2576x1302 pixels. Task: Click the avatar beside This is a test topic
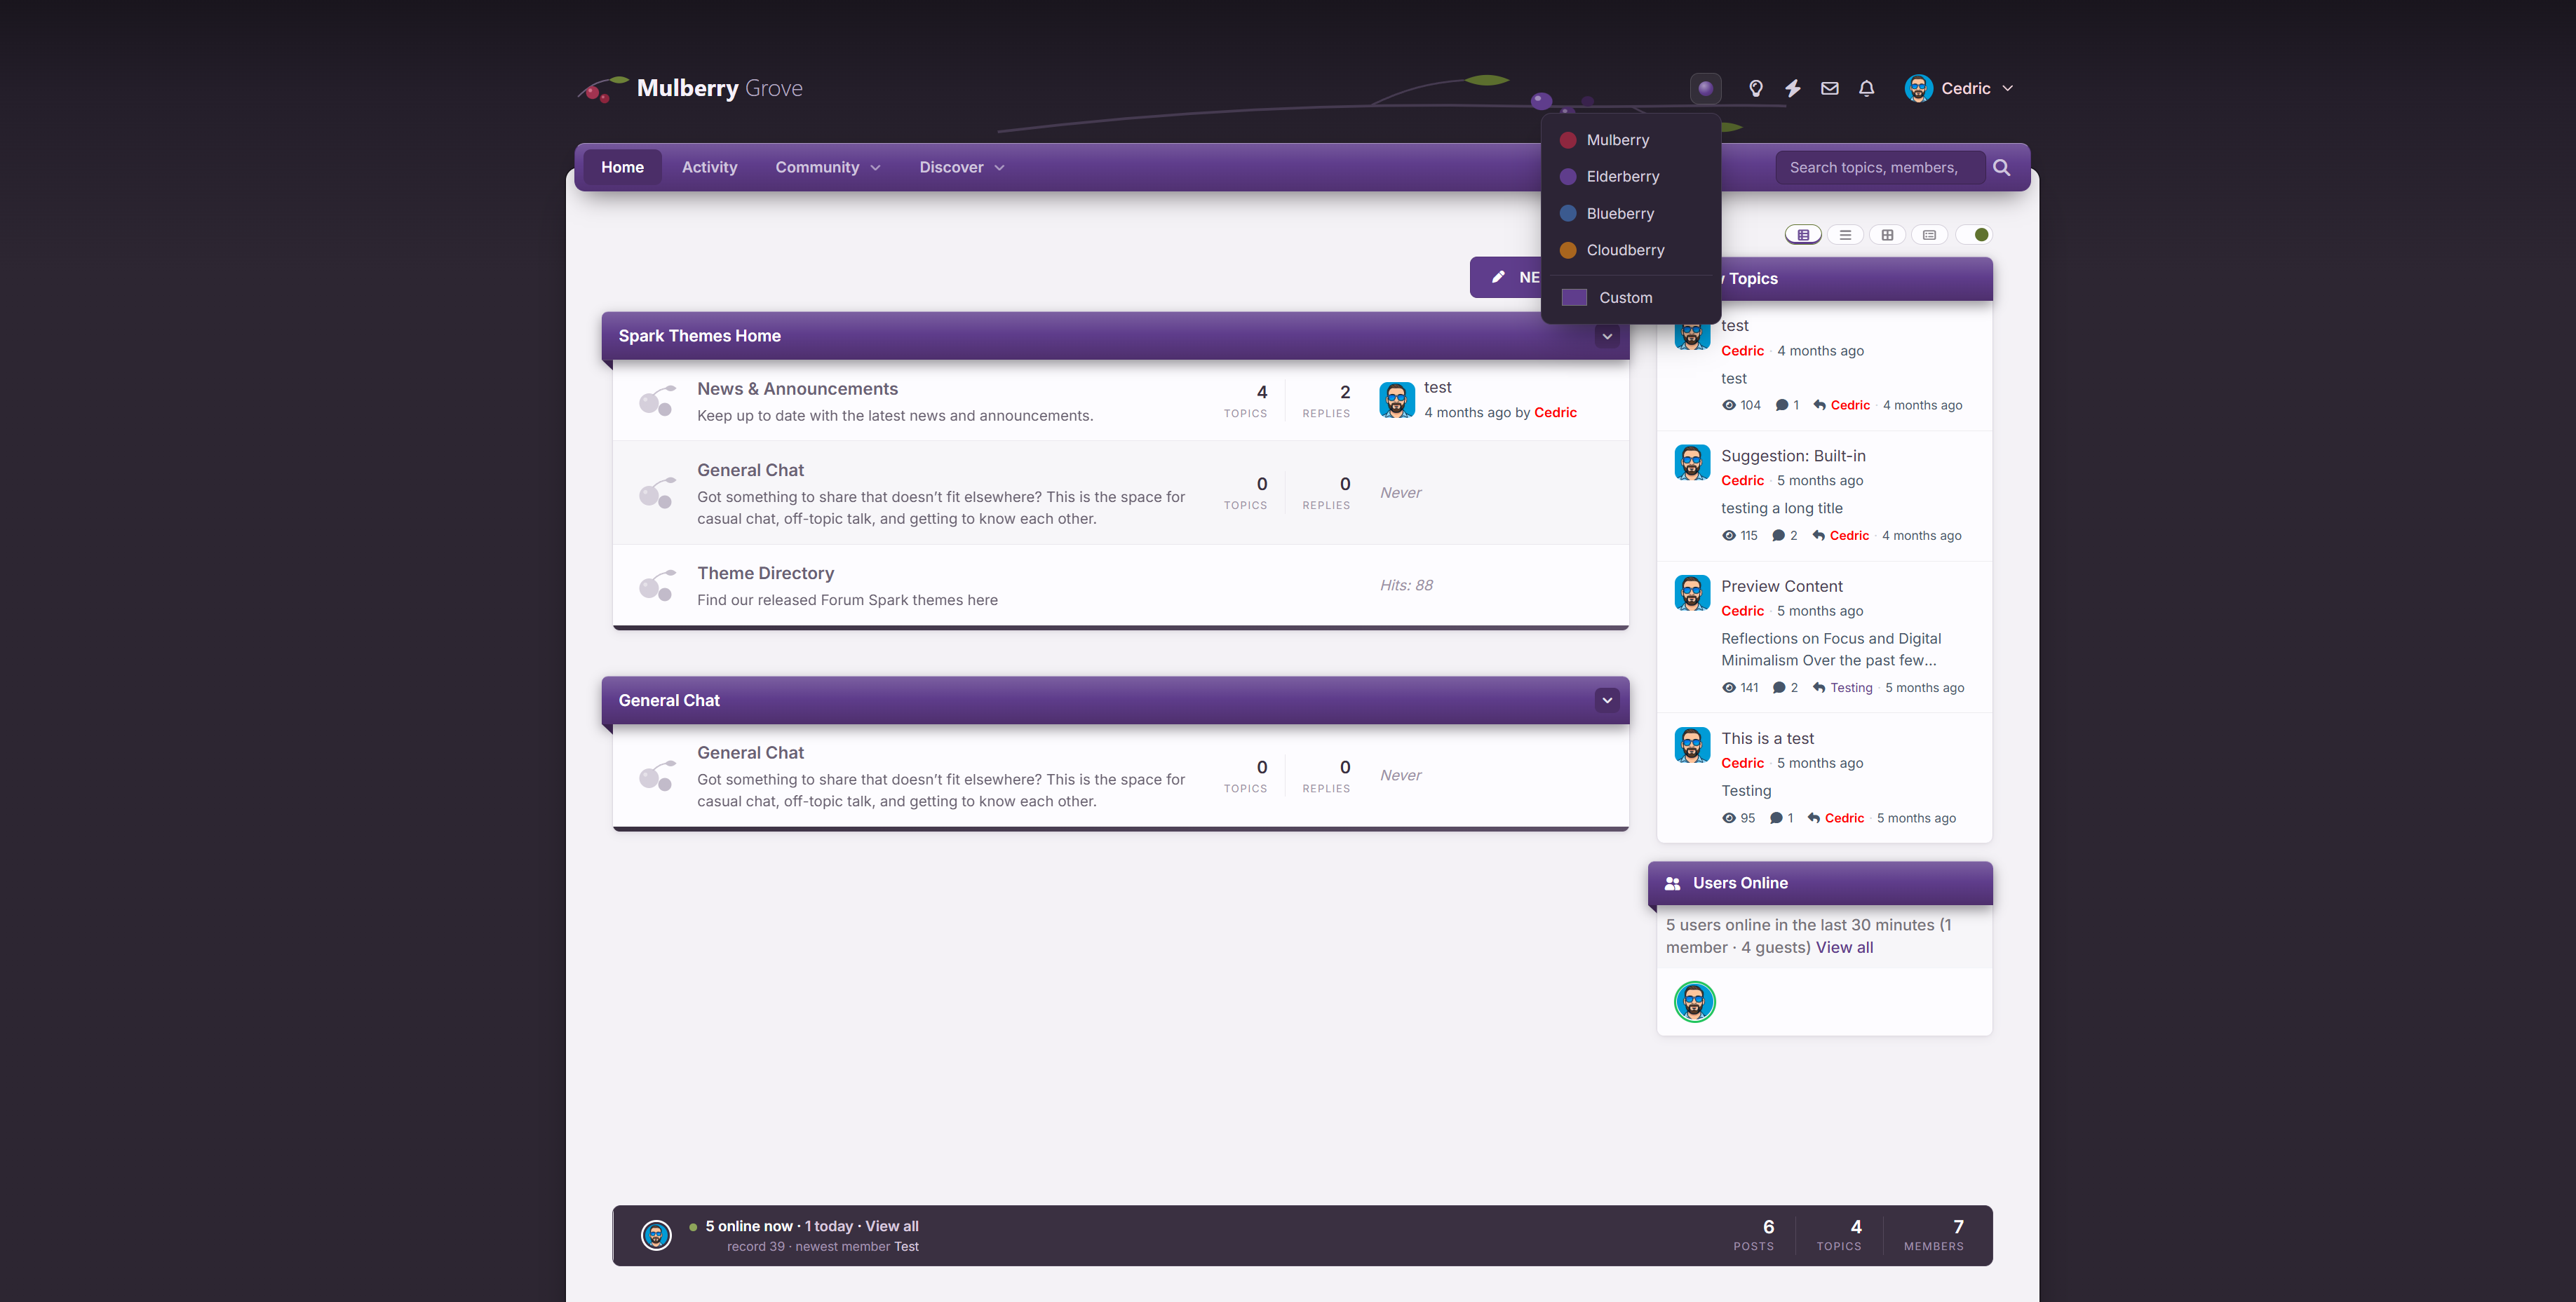[1692, 745]
